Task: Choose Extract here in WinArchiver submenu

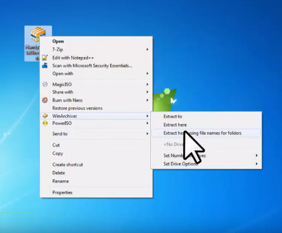Action: pos(206,125)
